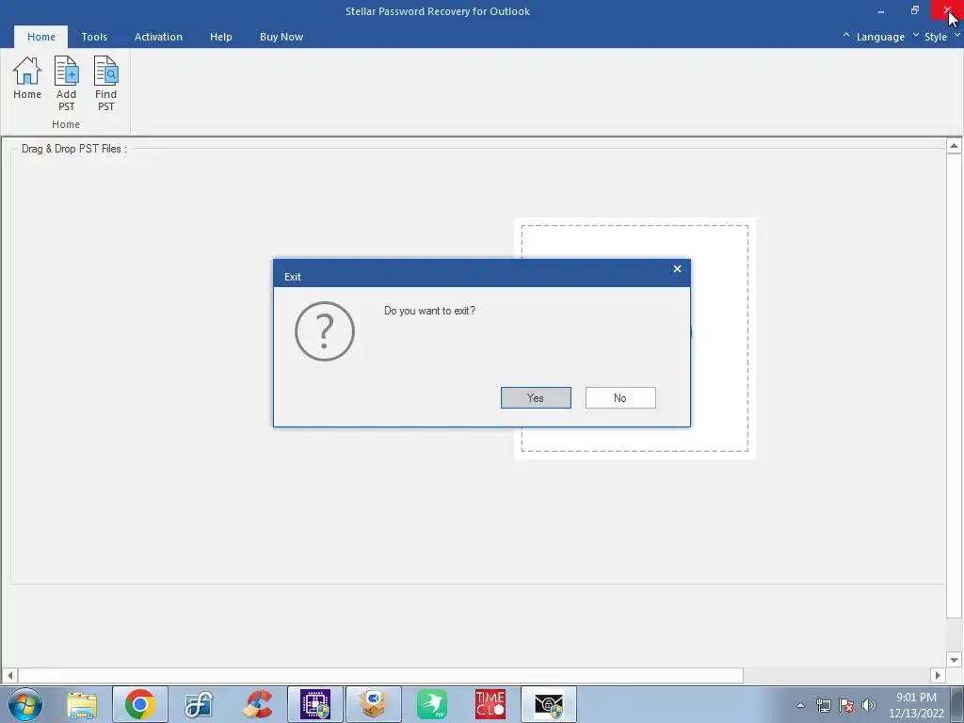
Task: Click the horizontal scrollbar track
Action: pos(836,675)
